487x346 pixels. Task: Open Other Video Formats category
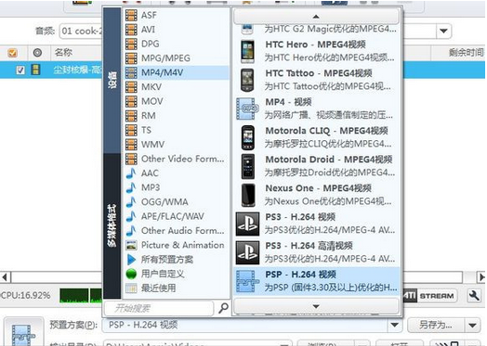pyautogui.click(x=176, y=159)
